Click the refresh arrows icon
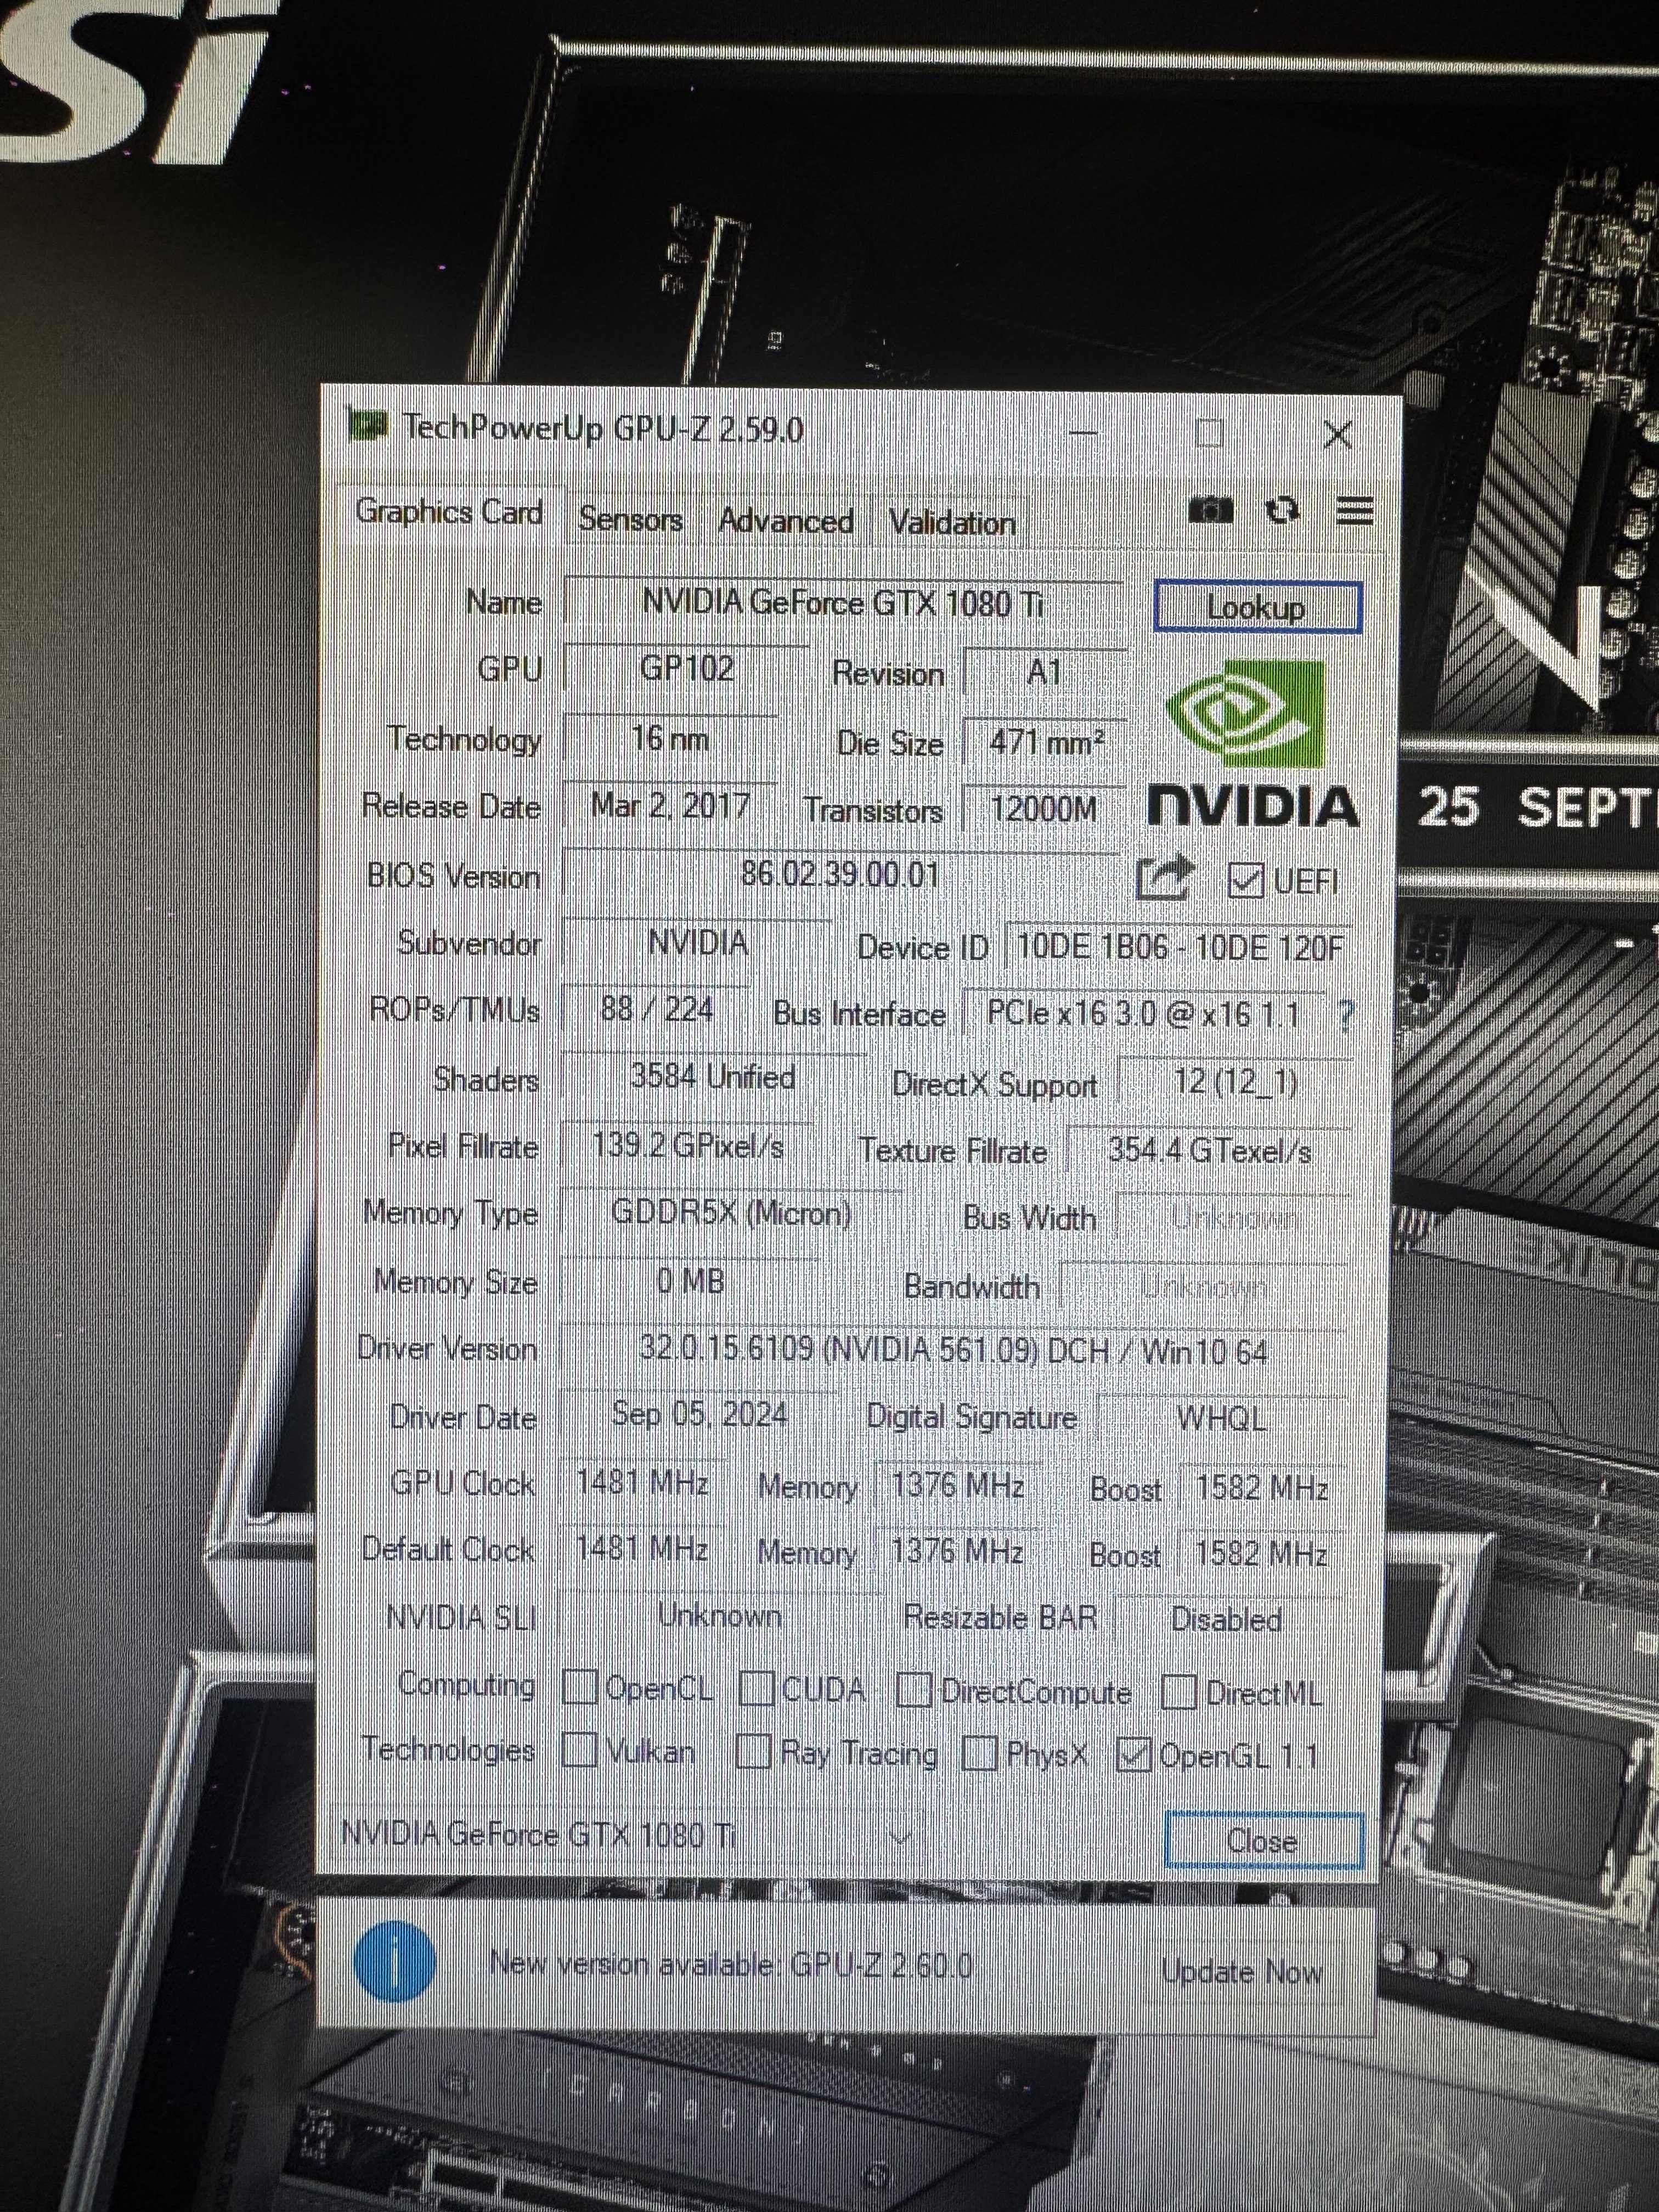The height and width of the screenshot is (2212, 1659). [x=1282, y=511]
